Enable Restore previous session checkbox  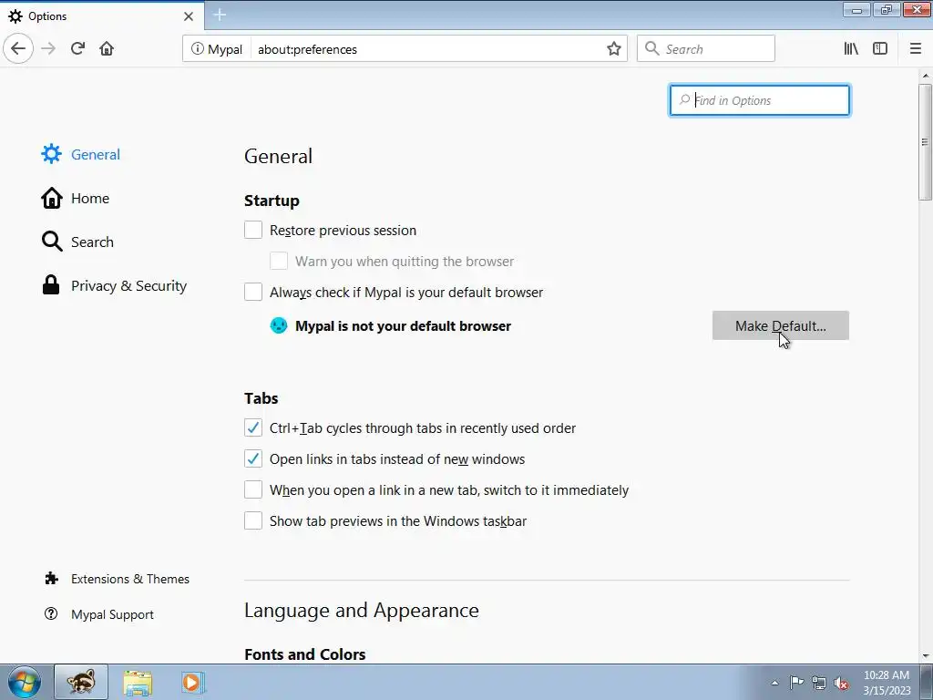click(253, 230)
